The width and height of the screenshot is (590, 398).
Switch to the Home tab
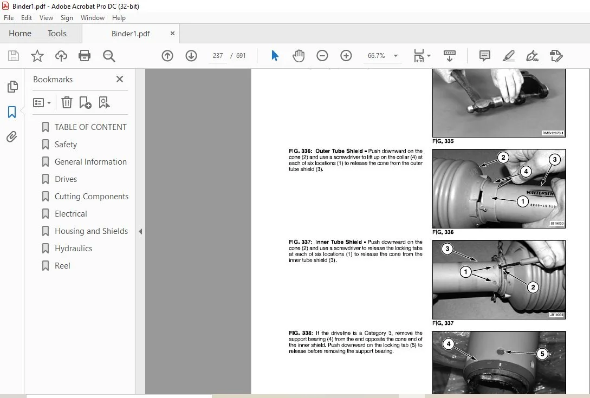[x=20, y=33]
